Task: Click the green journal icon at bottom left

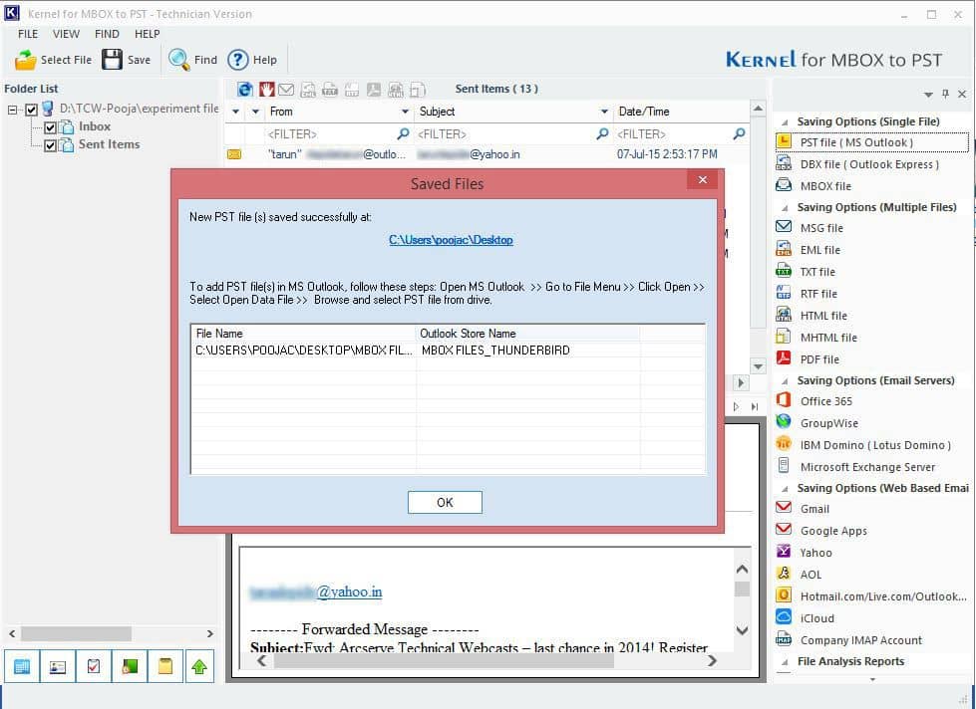Action: (130, 667)
